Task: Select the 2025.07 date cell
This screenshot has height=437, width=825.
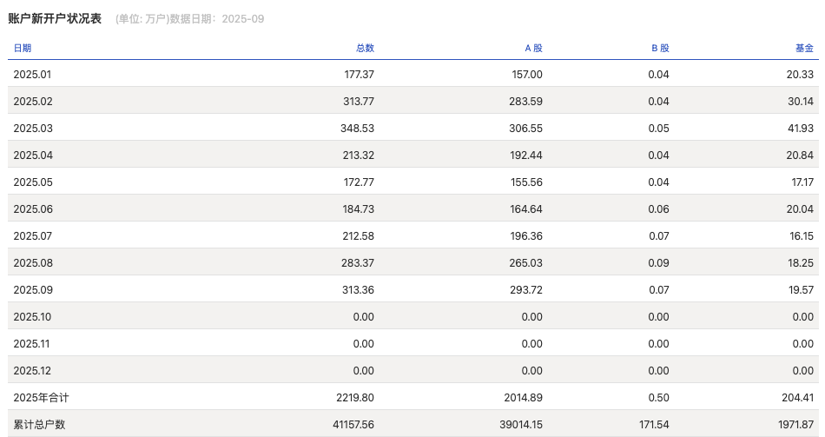Action: tap(33, 236)
